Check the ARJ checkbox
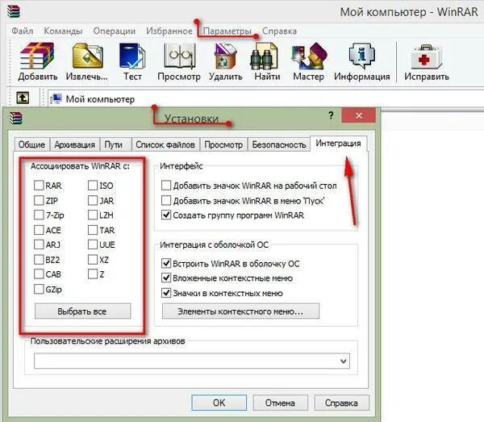This screenshot has height=422, width=484. pyautogui.click(x=39, y=244)
